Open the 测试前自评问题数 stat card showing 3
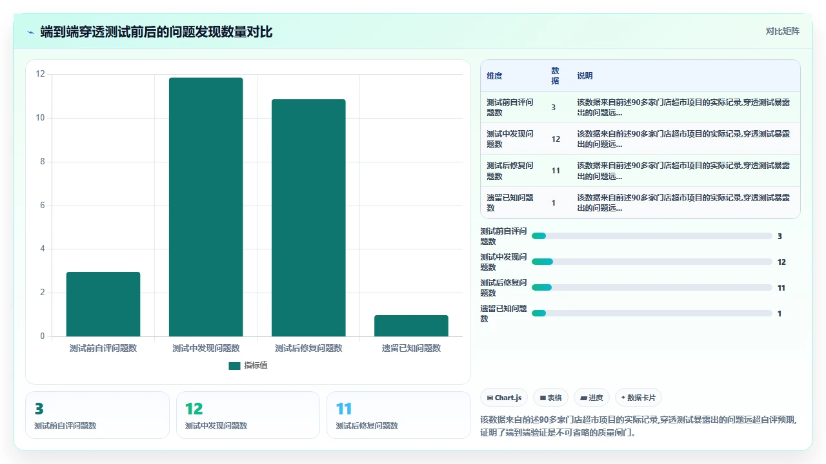Screen dimensions: 826x464 click(x=97, y=415)
